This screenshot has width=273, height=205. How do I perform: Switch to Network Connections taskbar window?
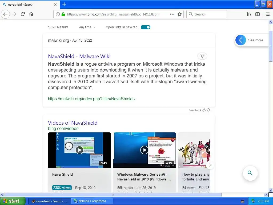click(x=92, y=201)
